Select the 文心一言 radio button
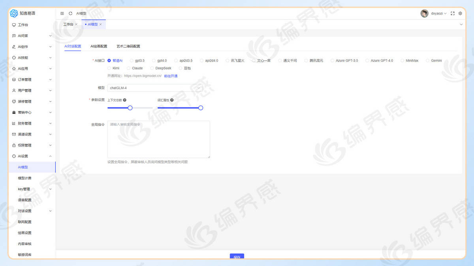The width and height of the screenshot is (474, 266). point(254,61)
